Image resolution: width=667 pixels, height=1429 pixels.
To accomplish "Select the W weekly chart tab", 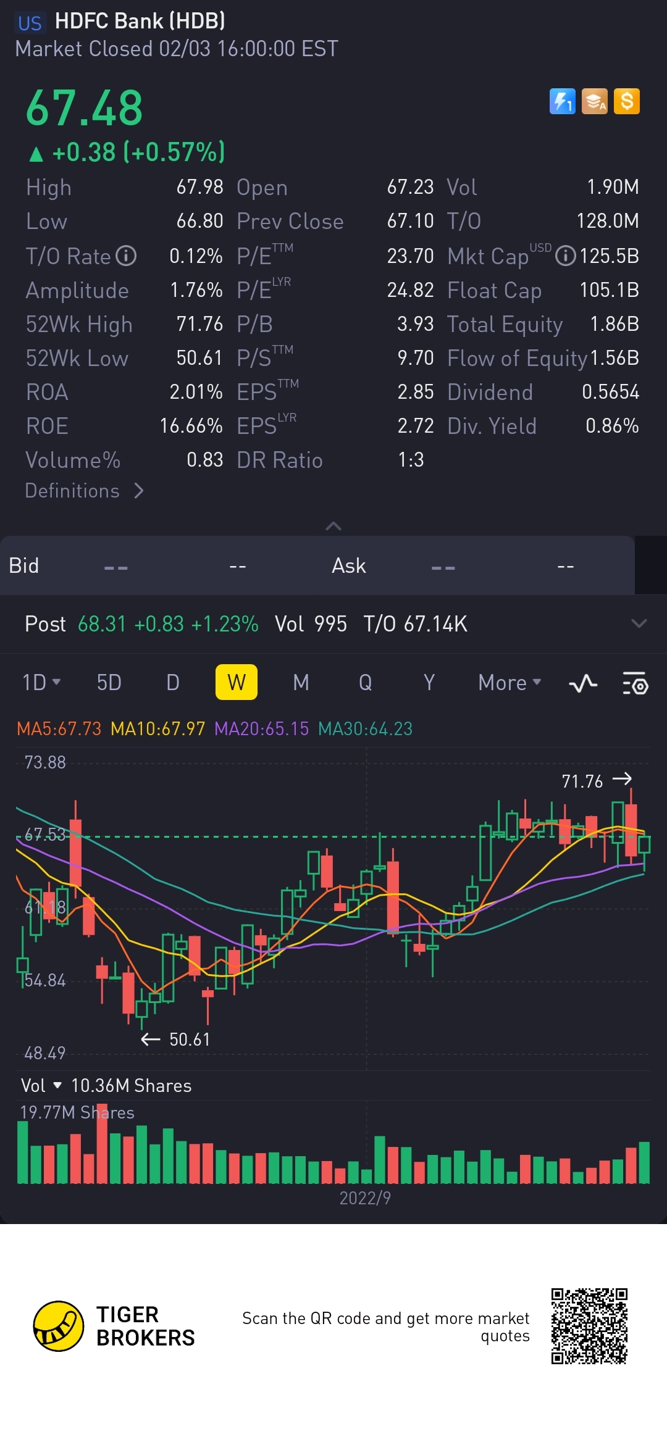I will click(x=237, y=682).
